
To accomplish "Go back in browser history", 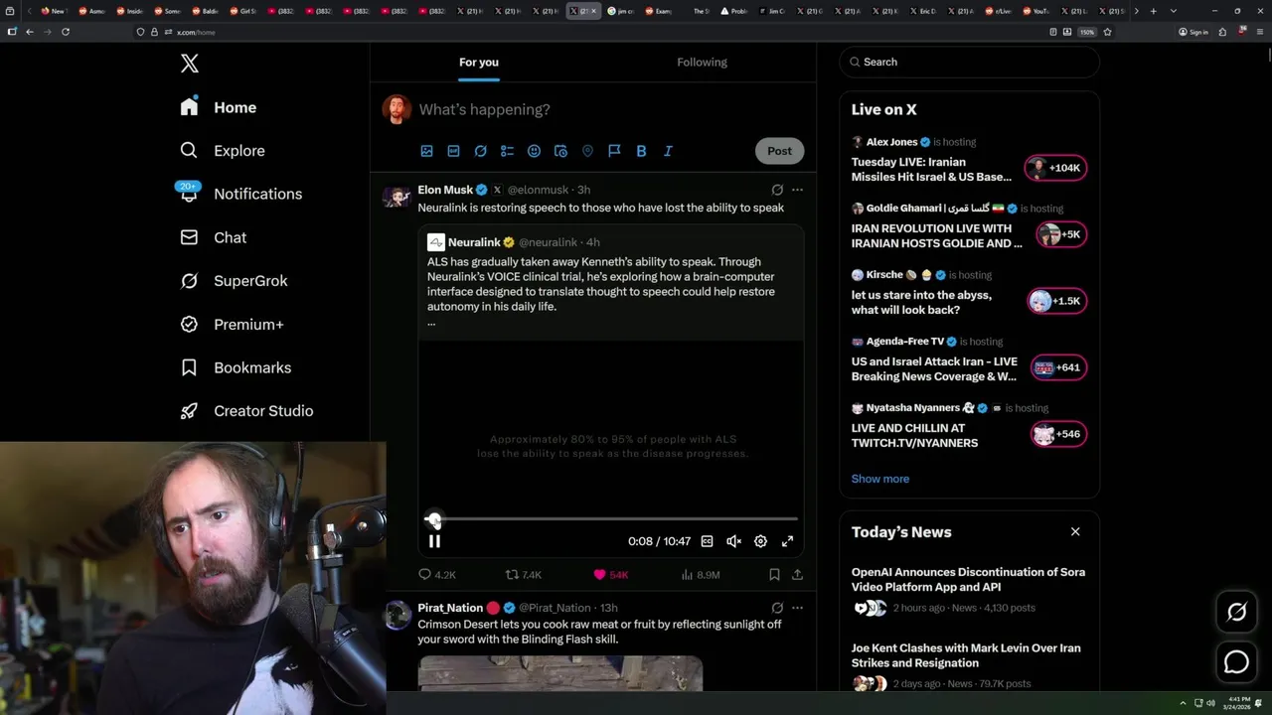I will [x=30, y=32].
